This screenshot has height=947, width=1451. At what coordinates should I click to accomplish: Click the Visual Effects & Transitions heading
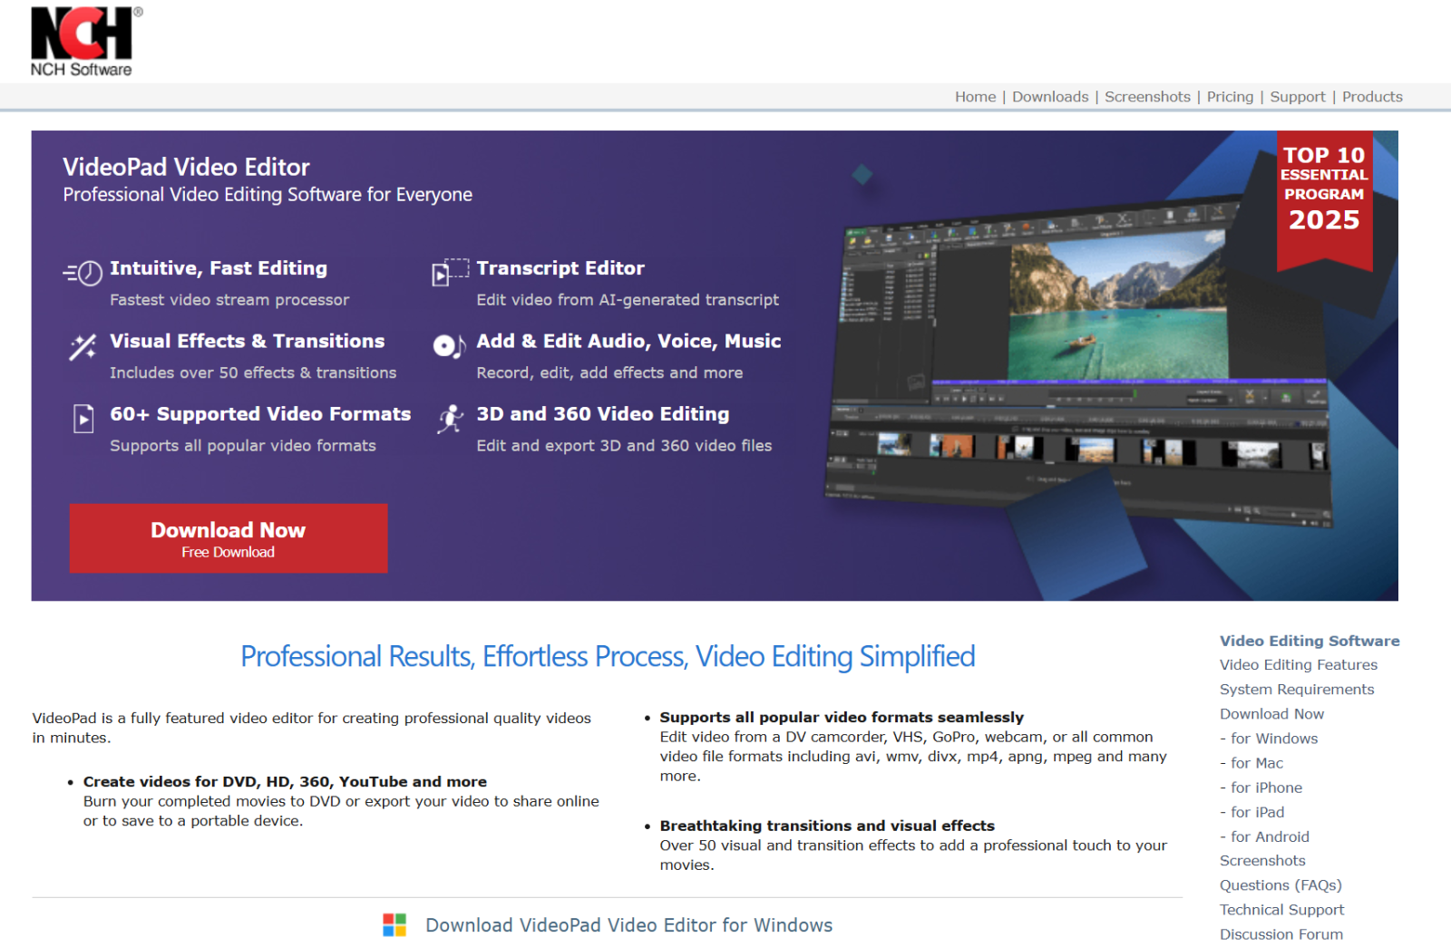[x=248, y=341]
